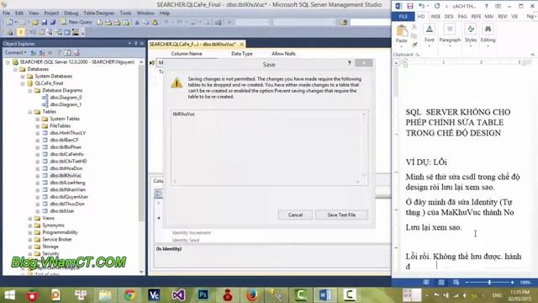Image resolution: width=538 pixels, height=303 pixels.
Task: Click the Set Primary Key icon in Table Designer toolbar
Action: click(x=20, y=32)
